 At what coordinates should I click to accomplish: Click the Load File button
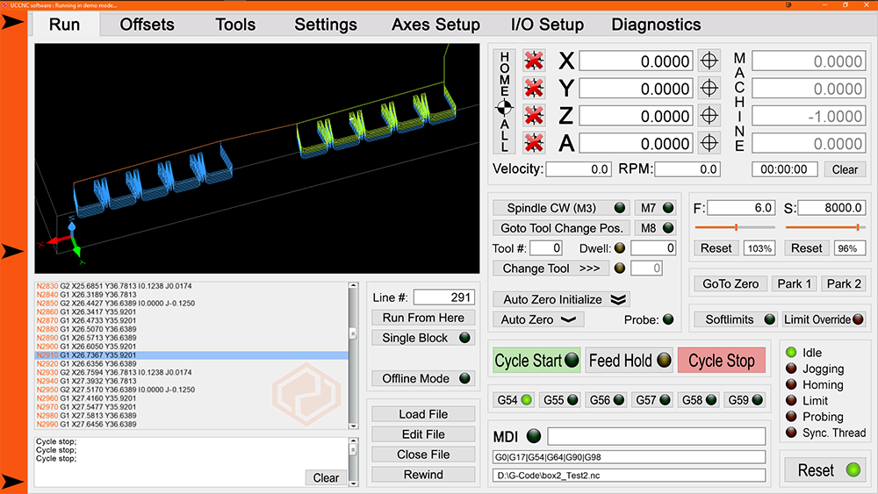(423, 414)
